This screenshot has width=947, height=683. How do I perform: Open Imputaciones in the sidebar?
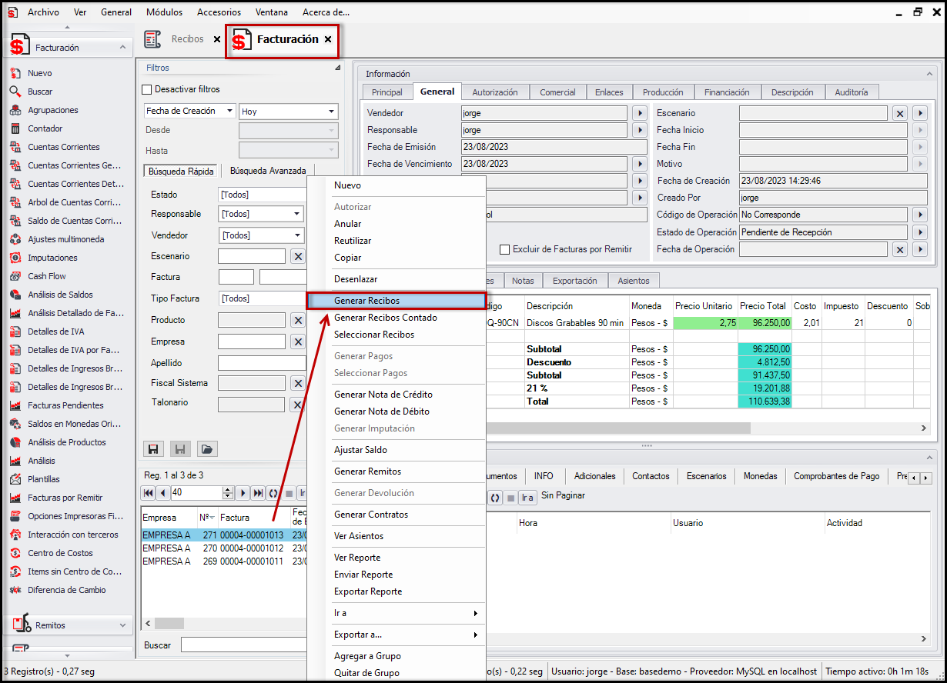coord(52,258)
